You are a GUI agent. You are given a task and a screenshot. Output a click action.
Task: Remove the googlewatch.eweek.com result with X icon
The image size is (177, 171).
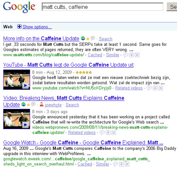(x=127, y=164)
